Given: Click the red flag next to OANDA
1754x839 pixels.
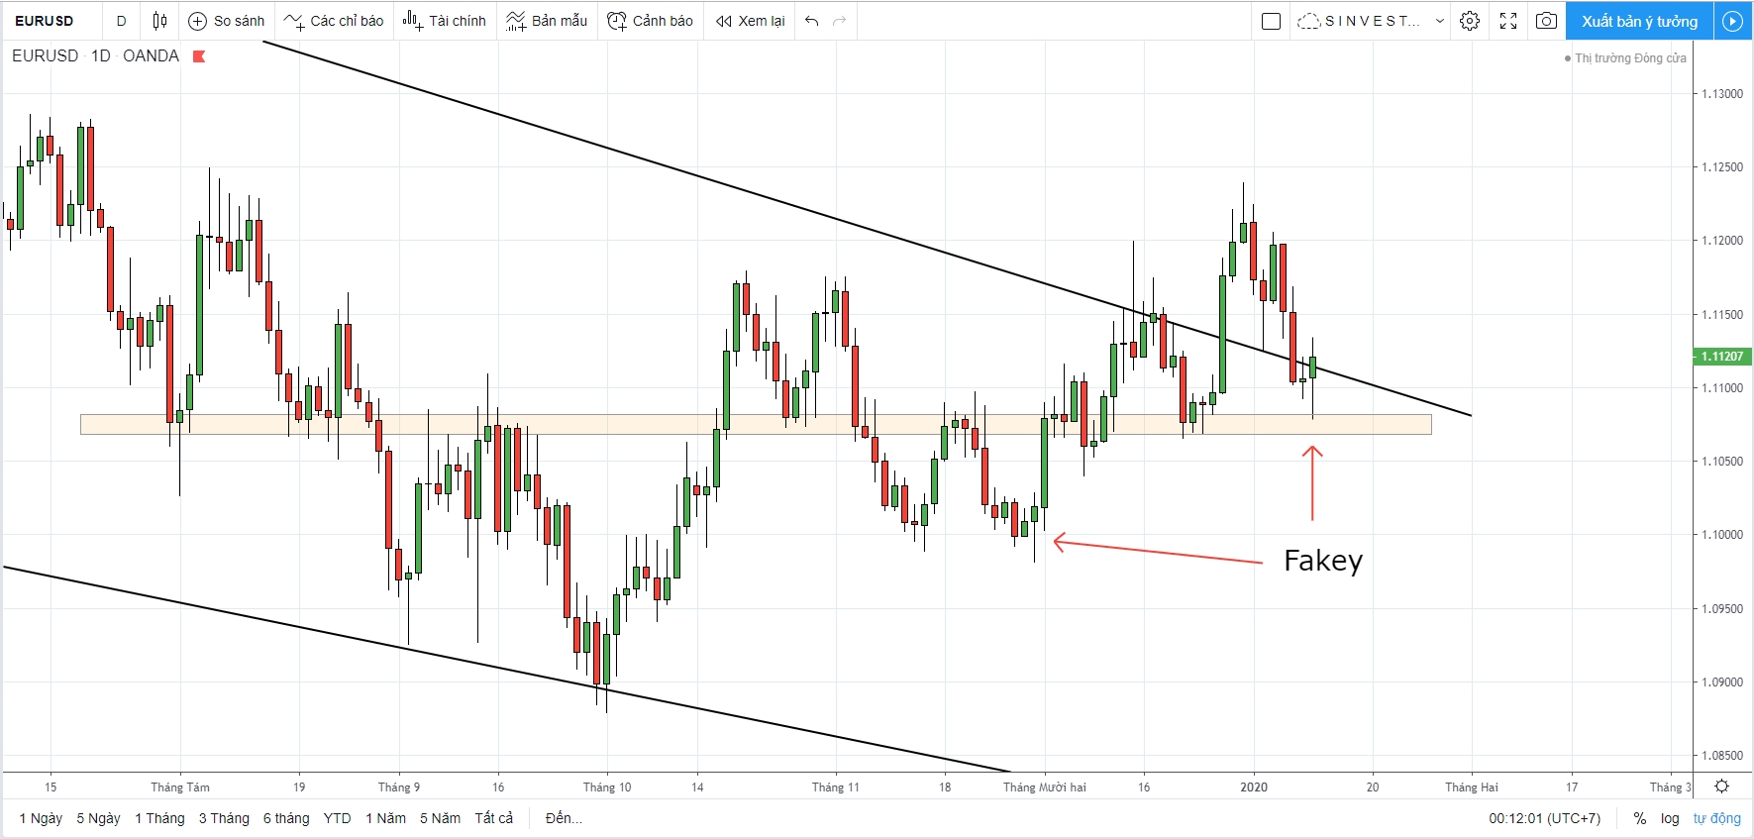Looking at the screenshot, I should pyautogui.click(x=198, y=56).
